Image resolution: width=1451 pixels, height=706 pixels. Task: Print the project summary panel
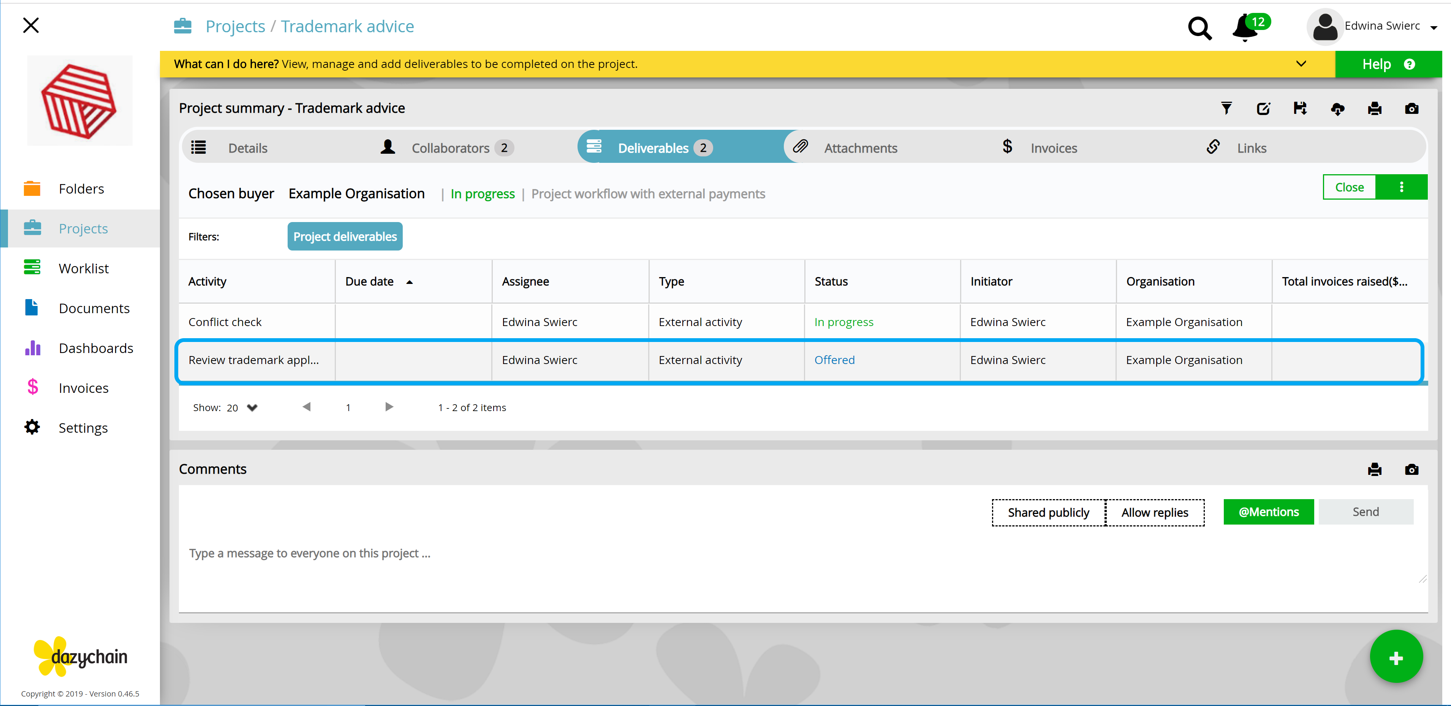[1374, 109]
